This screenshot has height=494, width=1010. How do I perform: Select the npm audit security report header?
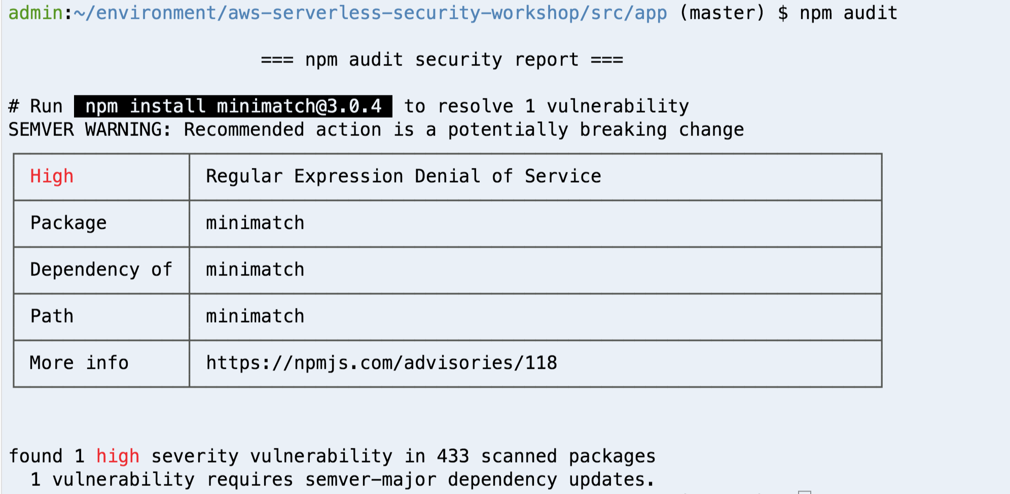(x=442, y=60)
